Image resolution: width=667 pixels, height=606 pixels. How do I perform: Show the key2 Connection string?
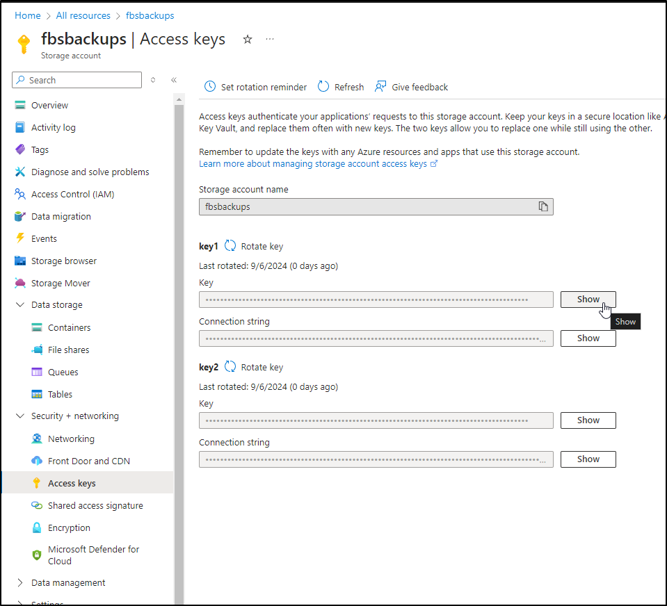pos(588,459)
